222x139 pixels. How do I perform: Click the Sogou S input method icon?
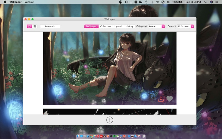tap(163, 2)
